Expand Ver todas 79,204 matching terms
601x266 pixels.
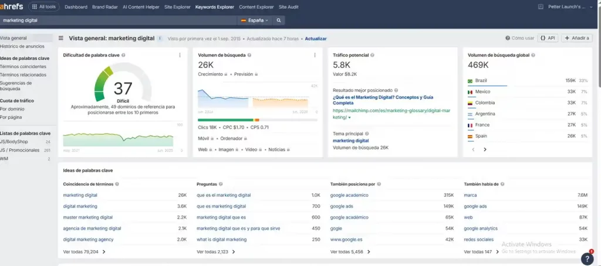[x=84, y=252]
